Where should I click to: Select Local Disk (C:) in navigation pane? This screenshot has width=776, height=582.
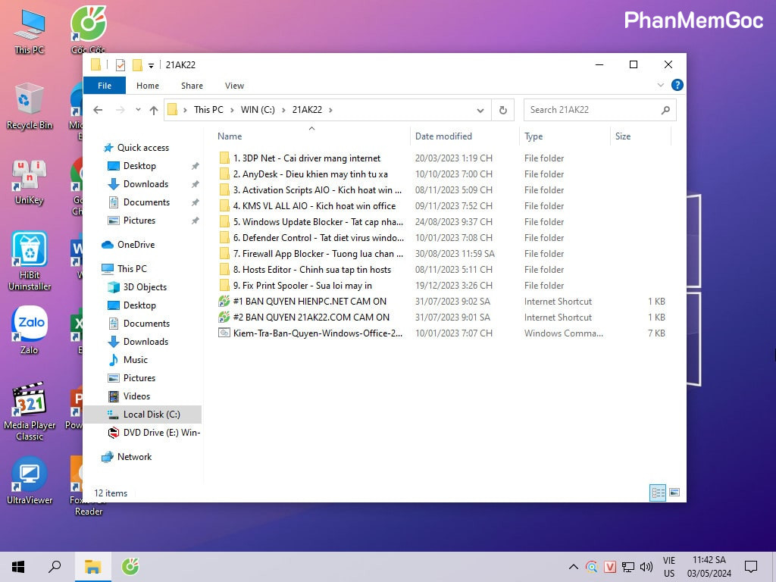[x=151, y=415]
